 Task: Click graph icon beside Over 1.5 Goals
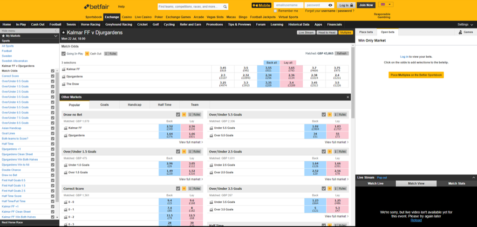tap(65, 172)
